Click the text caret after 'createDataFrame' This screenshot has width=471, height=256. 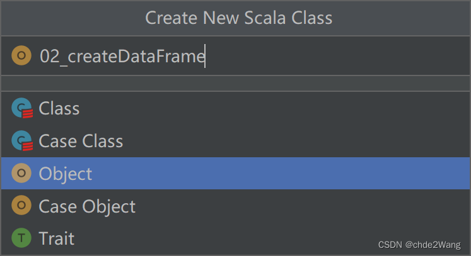[x=205, y=56]
